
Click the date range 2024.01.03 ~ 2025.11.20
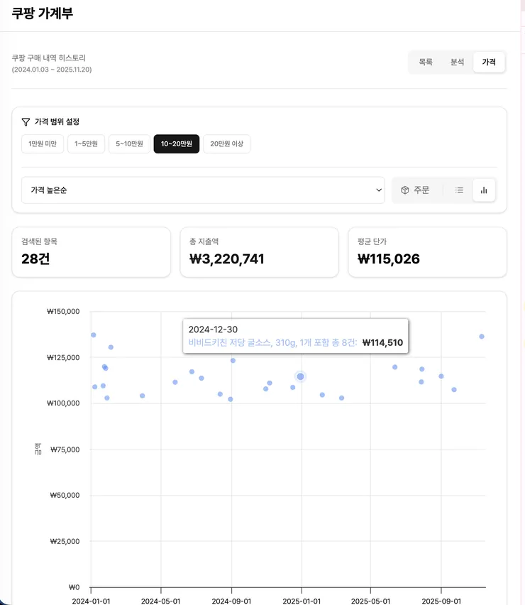tap(52, 70)
